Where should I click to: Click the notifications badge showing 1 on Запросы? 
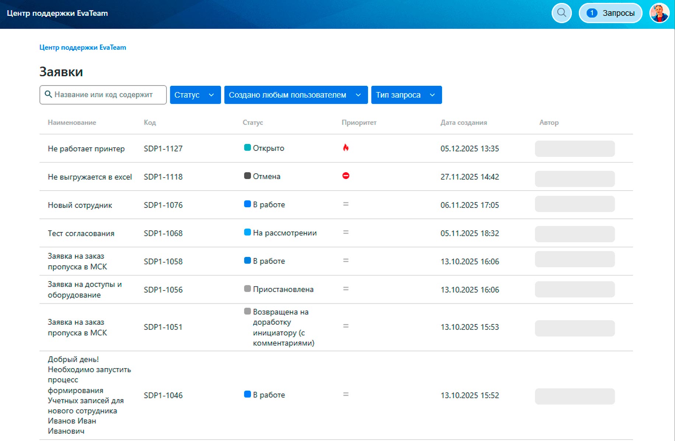coord(592,13)
